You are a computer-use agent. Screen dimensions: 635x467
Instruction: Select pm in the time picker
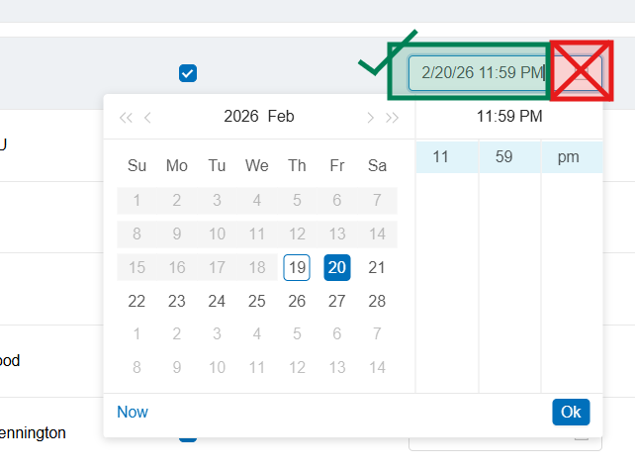569,157
